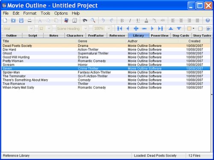The image size is (214, 160).
Task: Switch to the Outline tab
Action: 12,36
